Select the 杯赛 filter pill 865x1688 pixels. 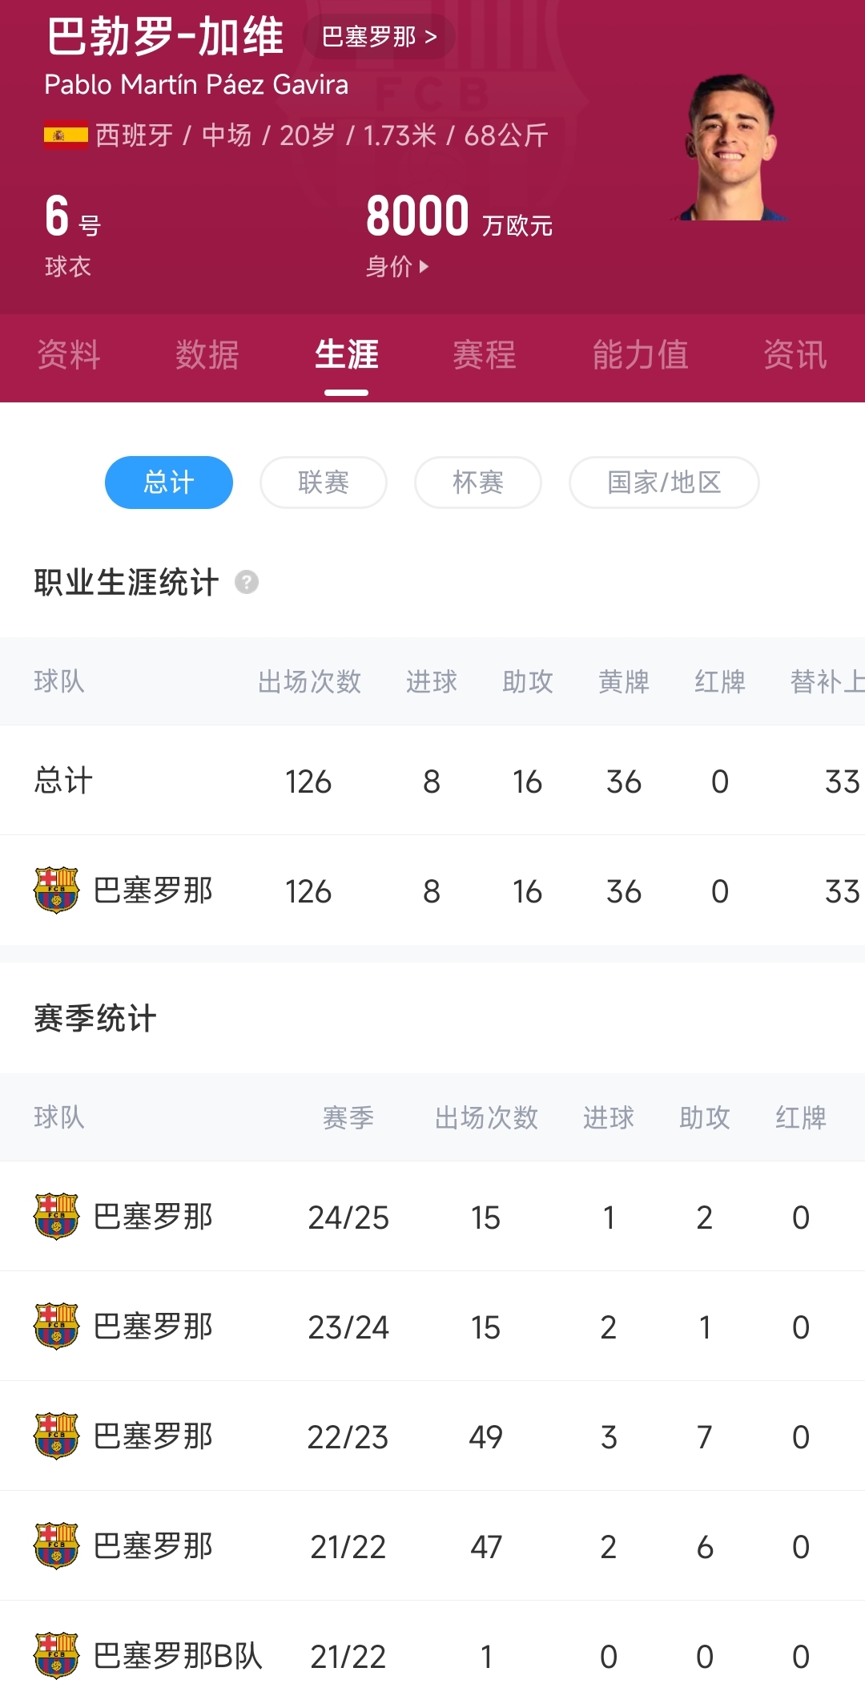478,483
